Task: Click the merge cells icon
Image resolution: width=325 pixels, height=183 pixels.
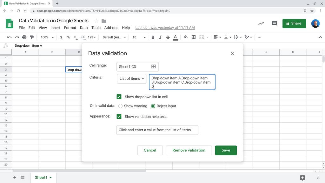Action: point(201,37)
